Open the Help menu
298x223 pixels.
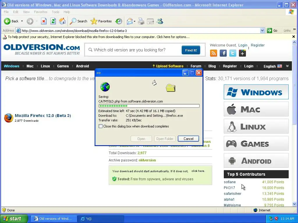tap(67, 12)
